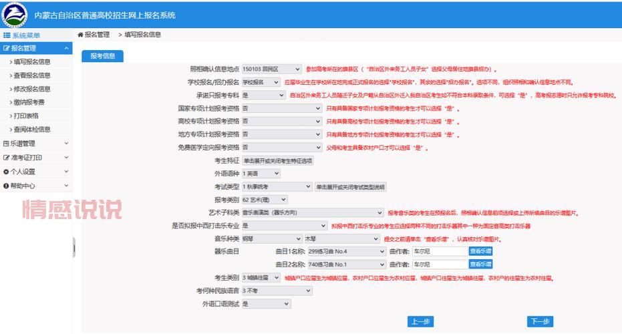
Task: Open the 考生类别 dropdown
Action: pyautogui.click(x=261, y=278)
